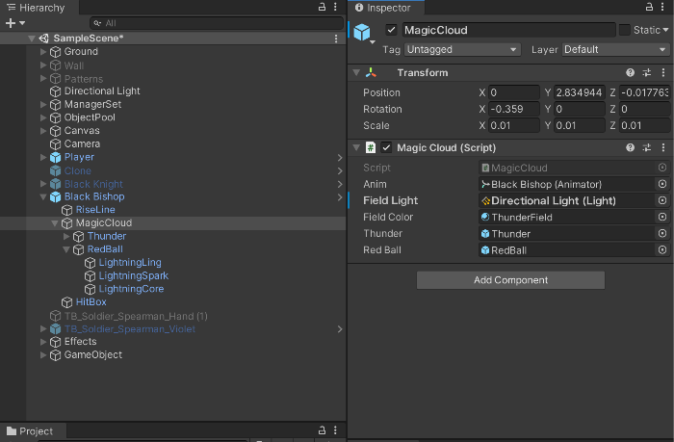Open Transform presets
The height and width of the screenshot is (442, 674).
coord(646,72)
